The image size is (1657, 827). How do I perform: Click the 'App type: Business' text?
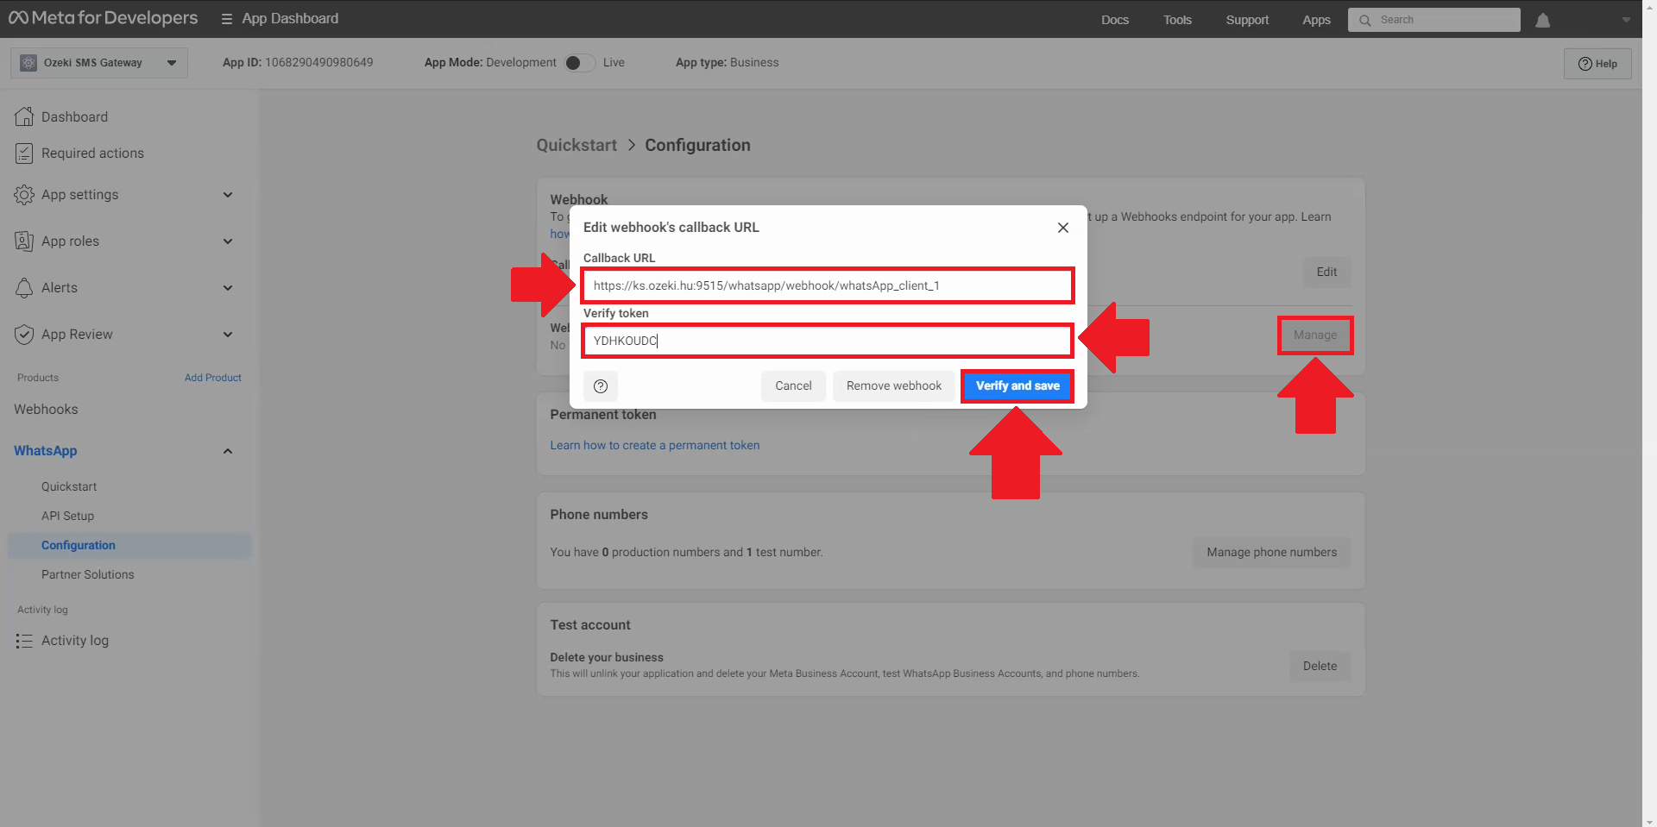pyautogui.click(x=728, y=63)
